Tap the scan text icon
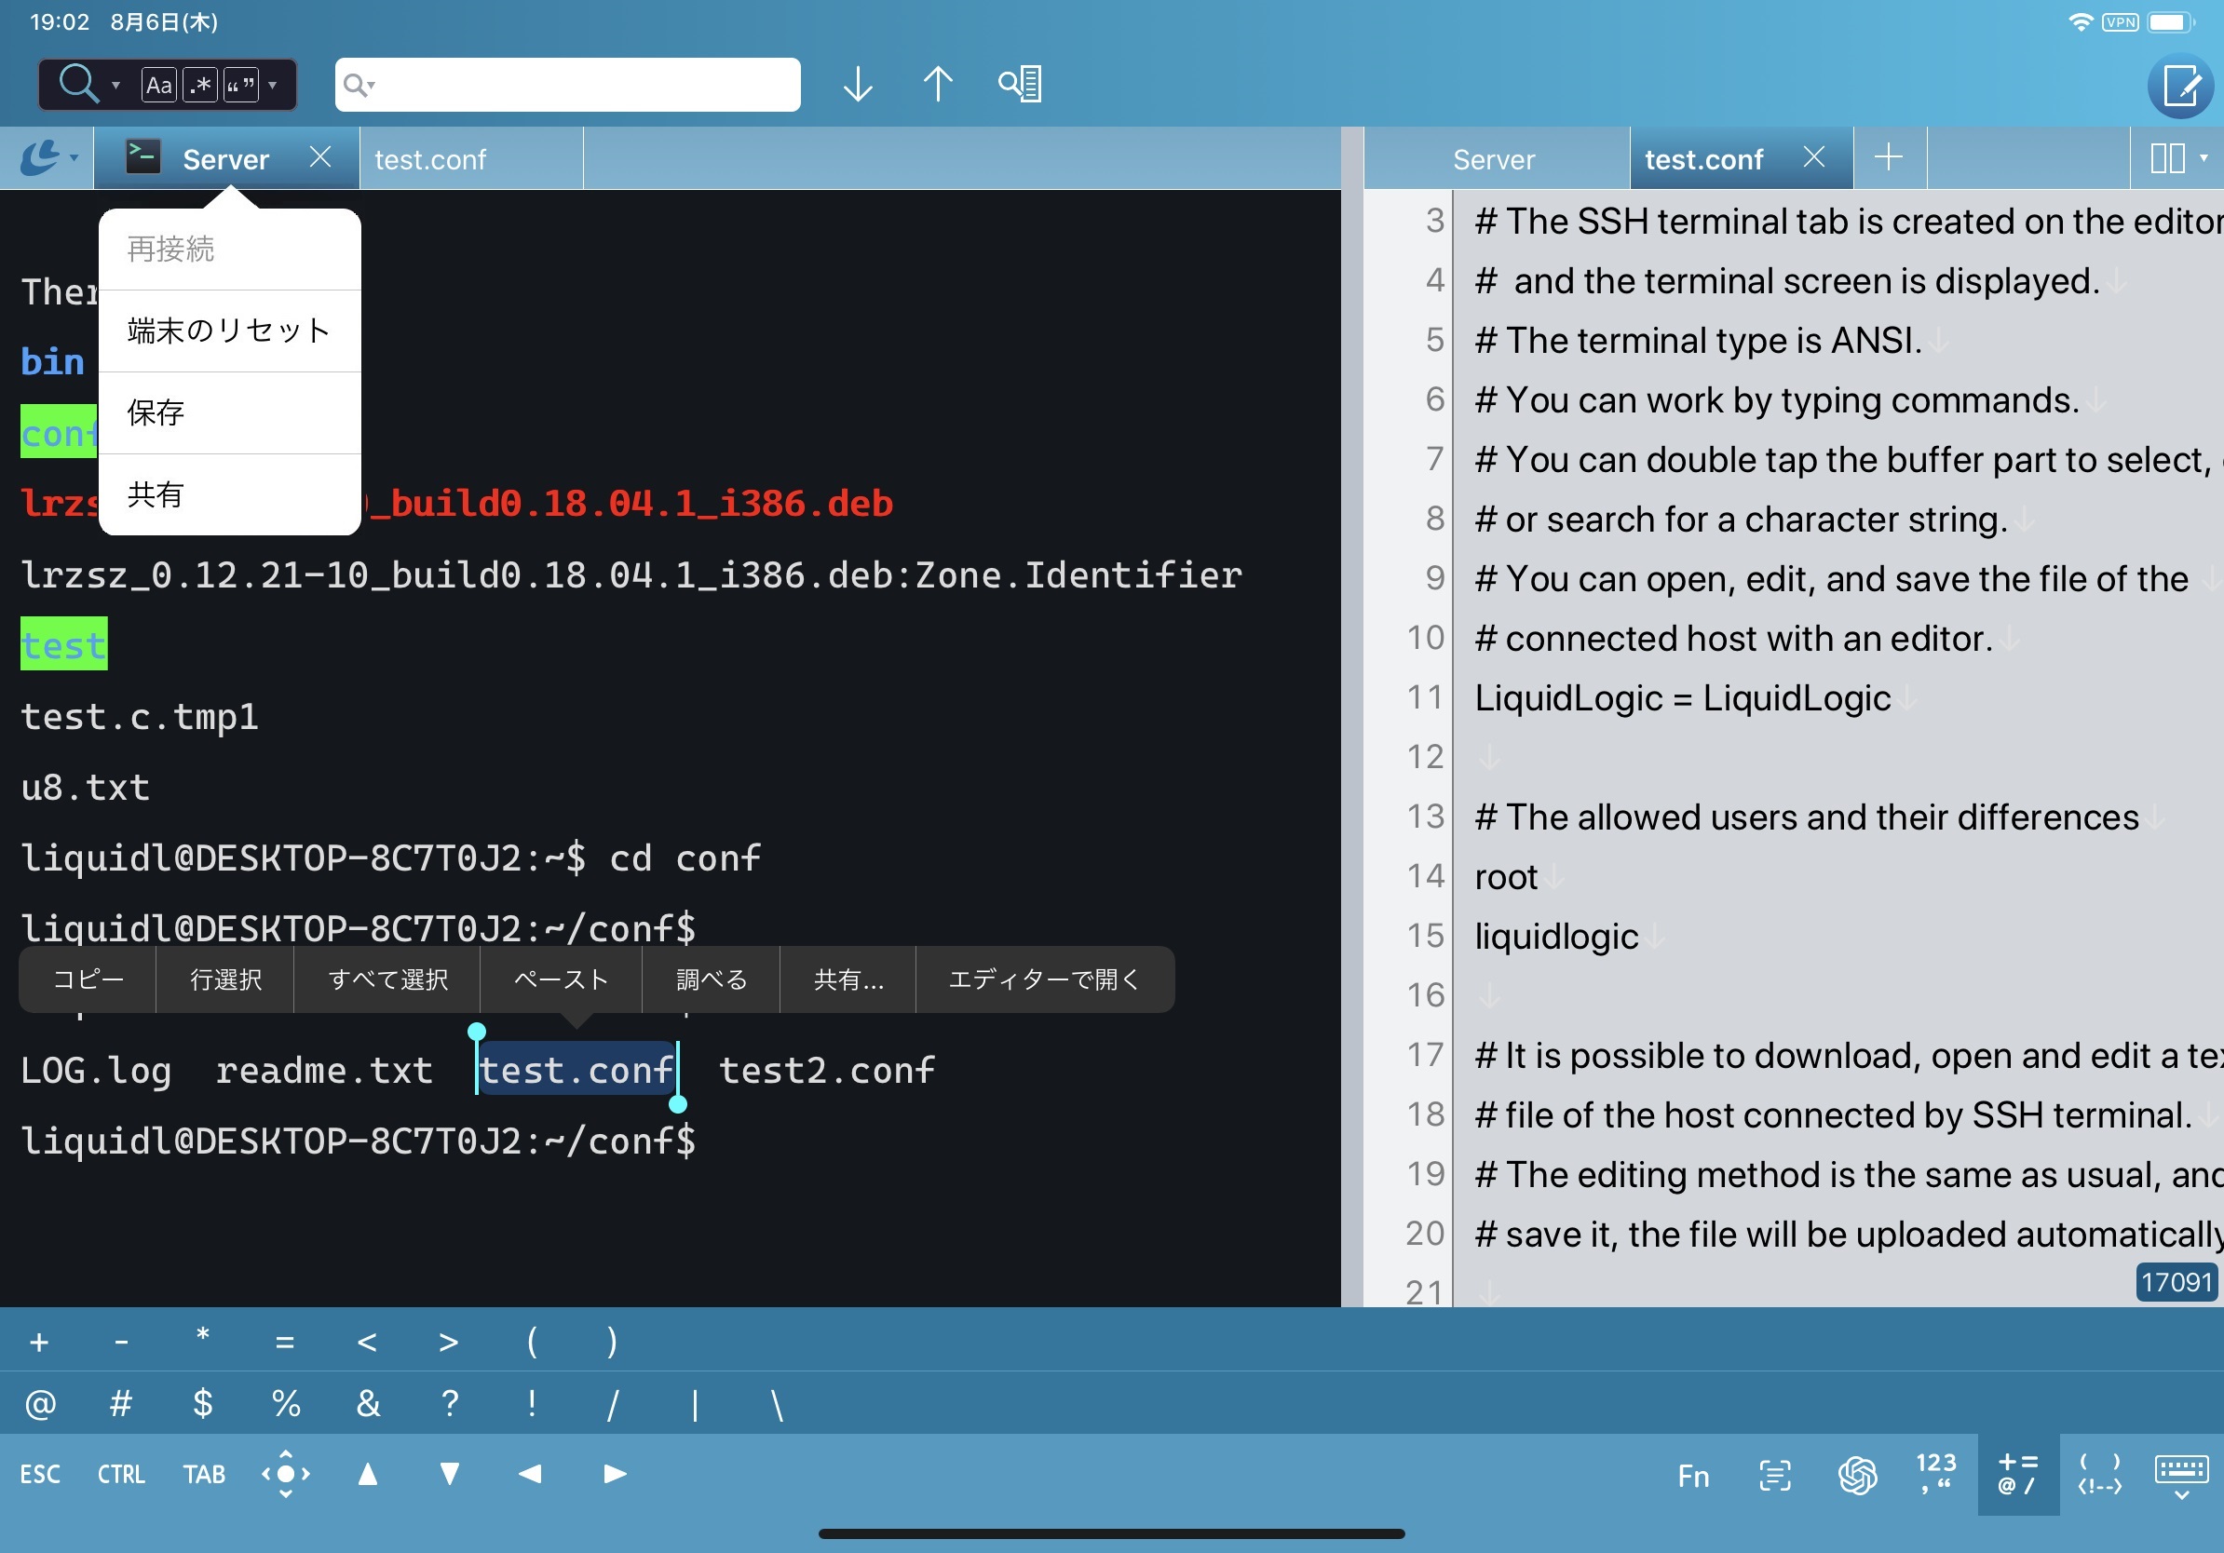 pos(1774,1475)
